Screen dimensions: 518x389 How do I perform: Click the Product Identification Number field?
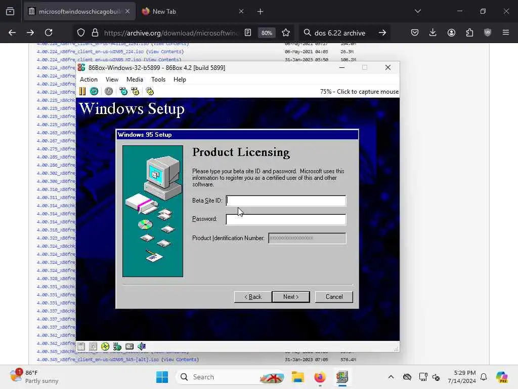pyautogui.click(x=307, y=238)
